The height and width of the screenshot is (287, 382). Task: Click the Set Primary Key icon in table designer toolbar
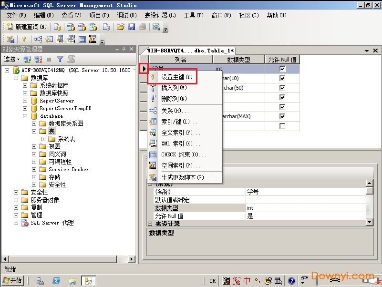point(24,39)
